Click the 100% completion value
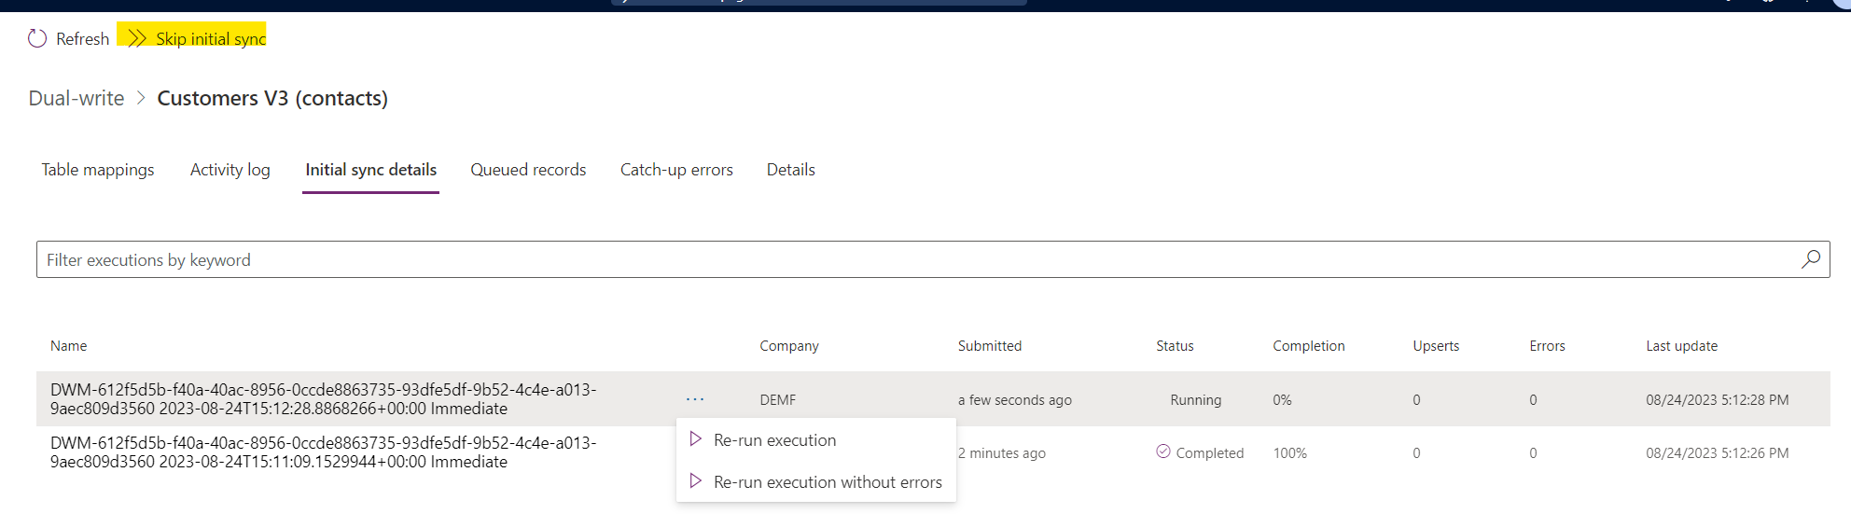1851x514 pixels. coord(1290,453)
